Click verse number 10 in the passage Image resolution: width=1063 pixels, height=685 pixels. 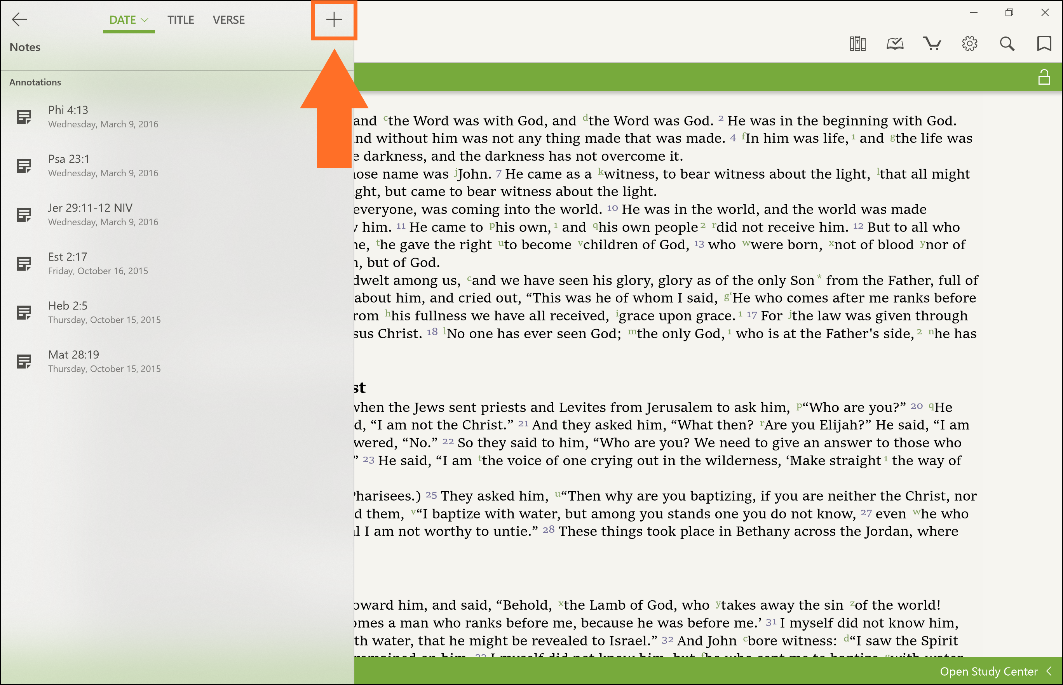[x=612, y=208]
